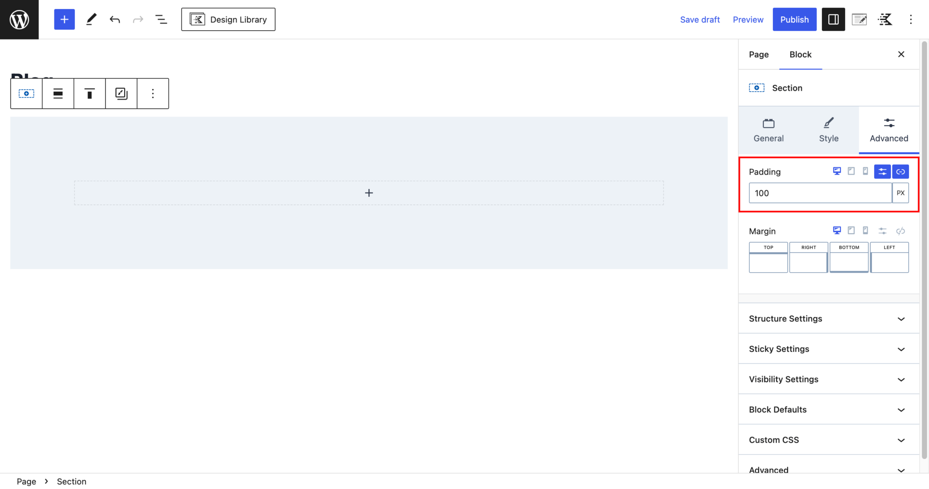The width and height of the screenshot is (929, 489).
Task: Publish the page
Action: (794, 19)
